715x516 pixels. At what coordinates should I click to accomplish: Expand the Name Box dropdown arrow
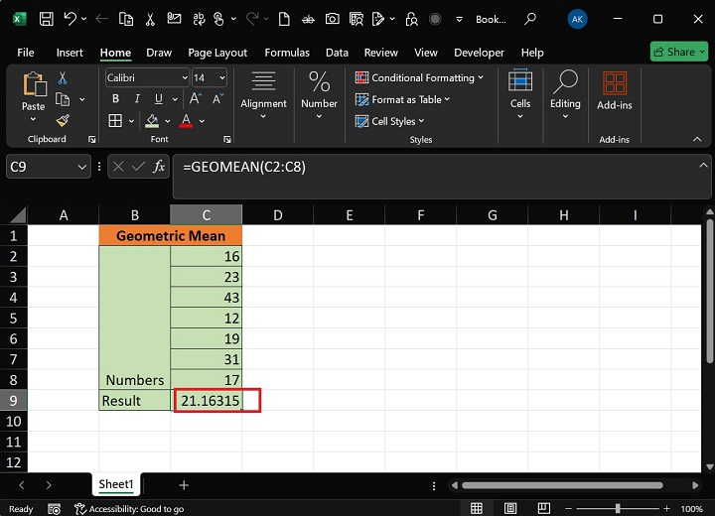point(82,168)
